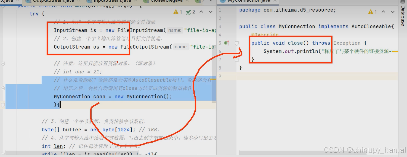Viewport: 407px width, 157px height.
Task: Click the 'MyConnection' class name on line 3
Action: pyautogui.click(x=297, y=27)
